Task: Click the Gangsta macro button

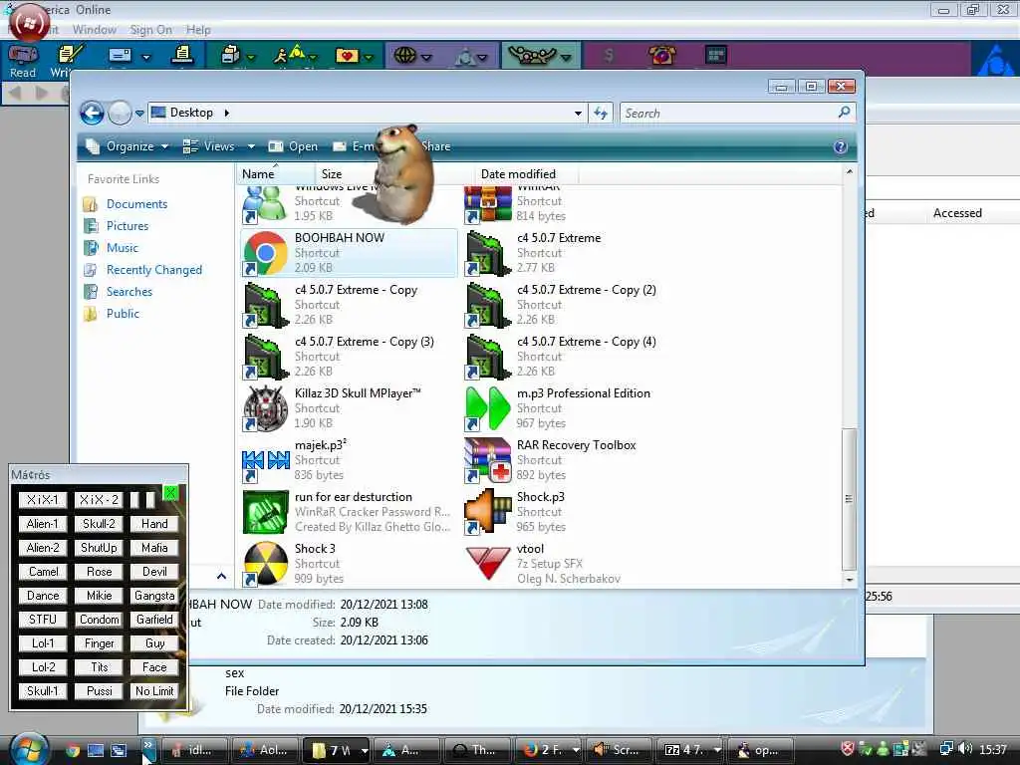Action: point(154,596)
